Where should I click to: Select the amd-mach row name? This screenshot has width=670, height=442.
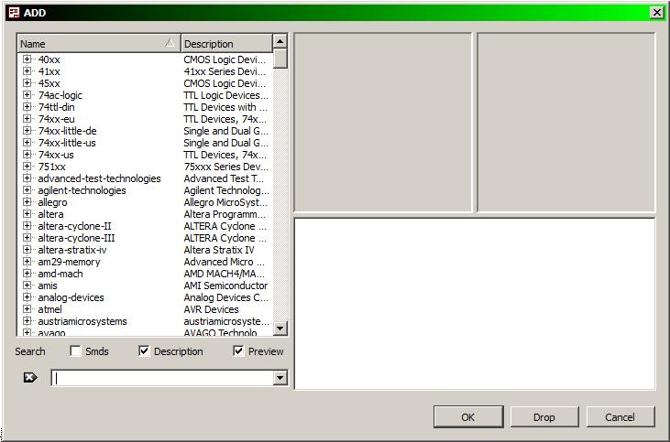60,274
